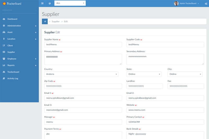The image size is (209, 139).
Task: Click the Dashboard icon in sidebar
Action: (4, 19)
